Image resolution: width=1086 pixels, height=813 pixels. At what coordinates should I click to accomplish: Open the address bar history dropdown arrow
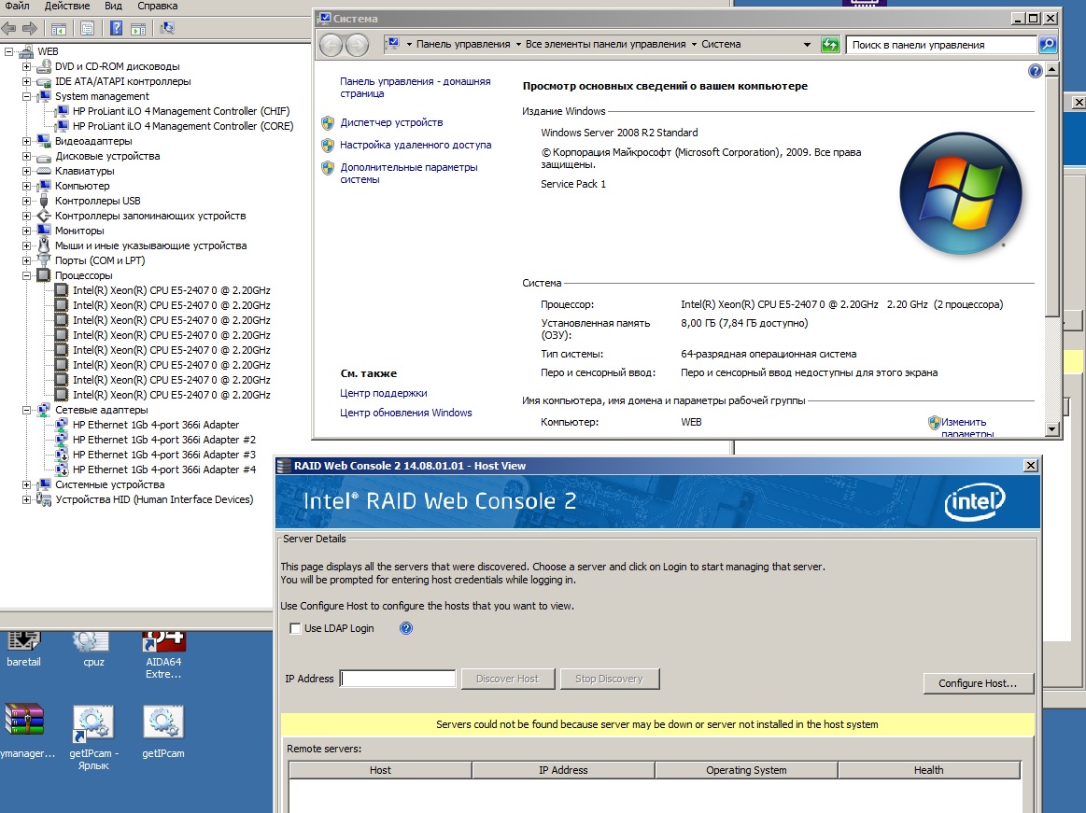(807, 44)
